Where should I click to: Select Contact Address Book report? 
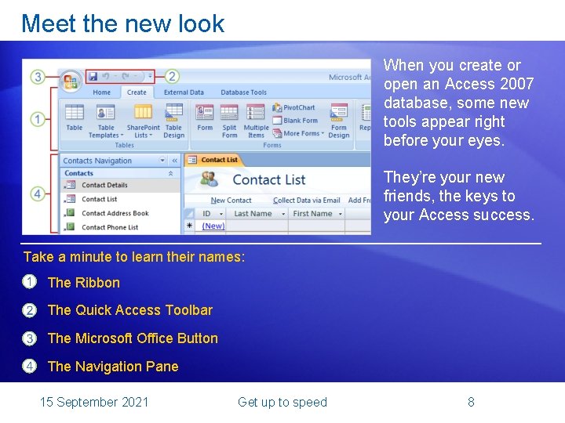click(120, 213)
